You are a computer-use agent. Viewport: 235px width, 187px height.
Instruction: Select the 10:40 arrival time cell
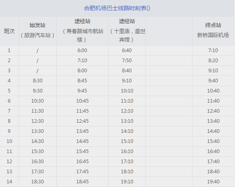click(213, 91)
